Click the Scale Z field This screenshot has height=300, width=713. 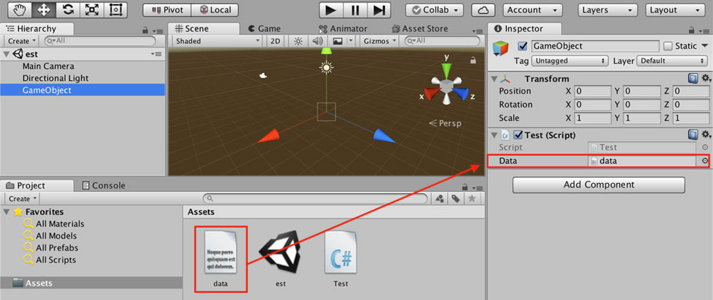pyautogui.click(x=691, y=118)
